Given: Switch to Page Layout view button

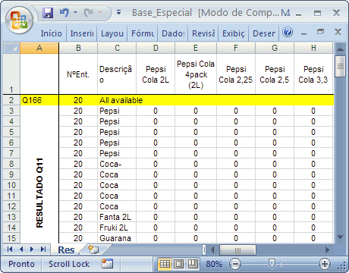Looking at the screenshot, I should [179, 264].
